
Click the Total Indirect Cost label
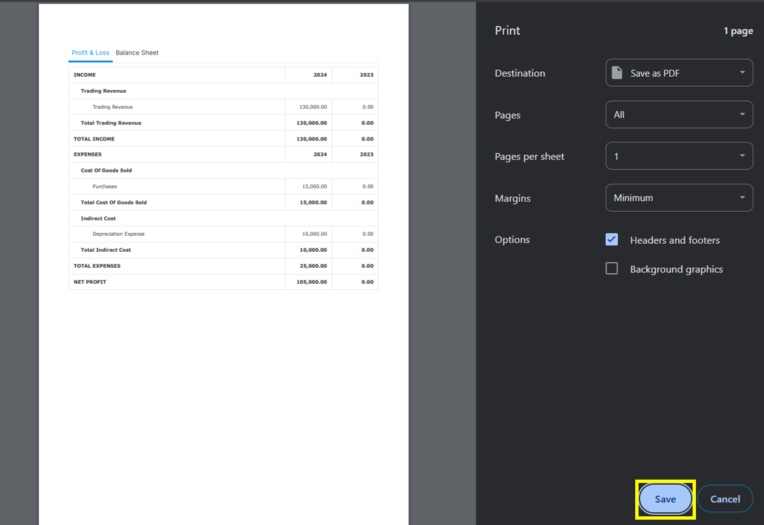pyautogui.click(x=105, y=250)
